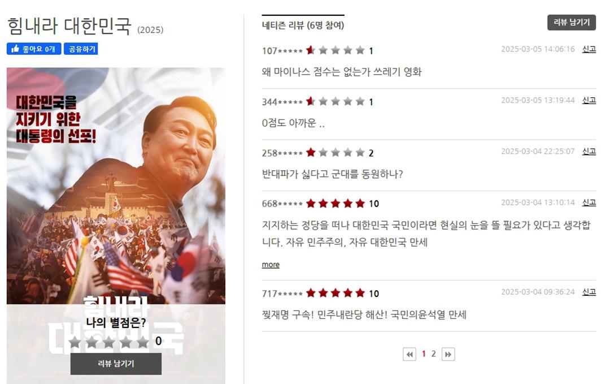Report the review by 344*****
Image resolution: width=610 pixels, height=384 pixels.
pyautogui.click(x=589, y=100)
